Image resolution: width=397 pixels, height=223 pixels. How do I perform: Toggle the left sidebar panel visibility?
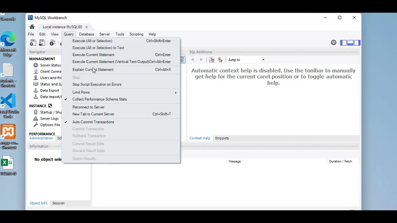(x=343, y=43)
